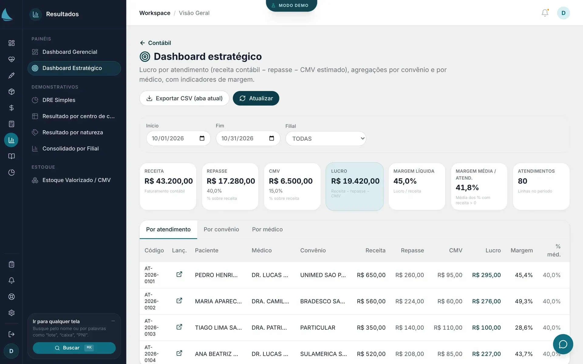Click the lifebuoy support icon in left rail
Viewport: 583px width, 364px height.
11,297
